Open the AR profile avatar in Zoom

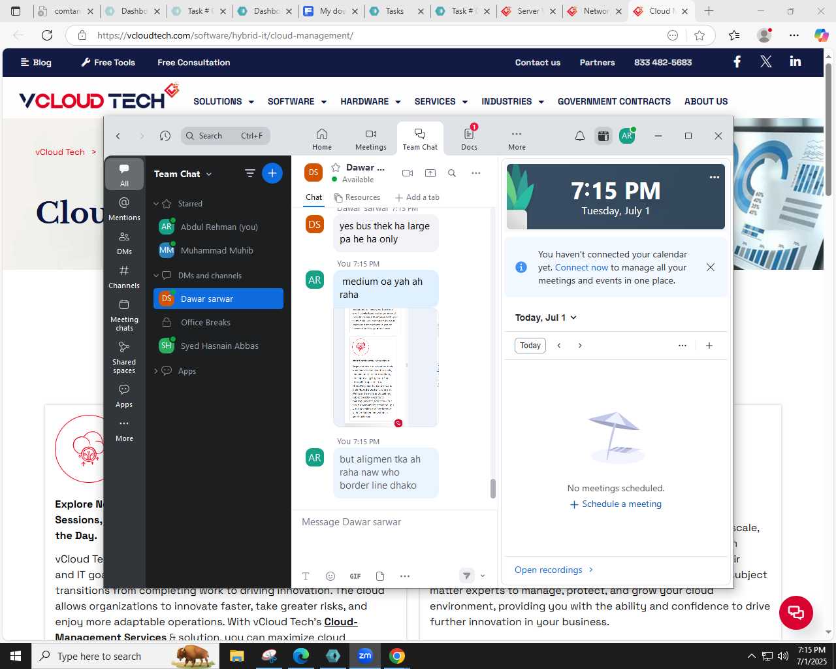point(627,136)
